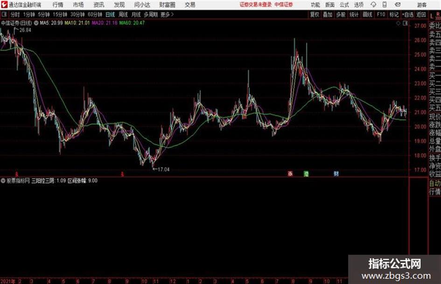Image resolution: width=441 pixels, height=284 pixels.
Task: Click the diamond icon at chart top right
Action: pos(398,23)
